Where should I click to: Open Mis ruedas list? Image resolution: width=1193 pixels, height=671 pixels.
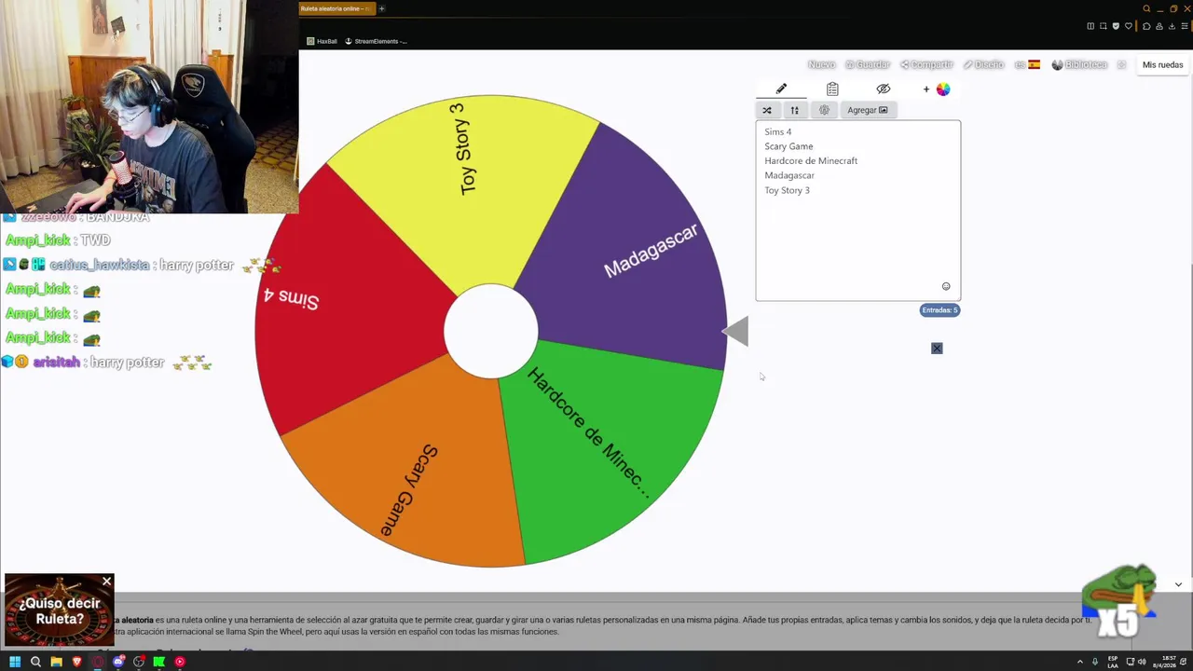(x=1162, y=64)
